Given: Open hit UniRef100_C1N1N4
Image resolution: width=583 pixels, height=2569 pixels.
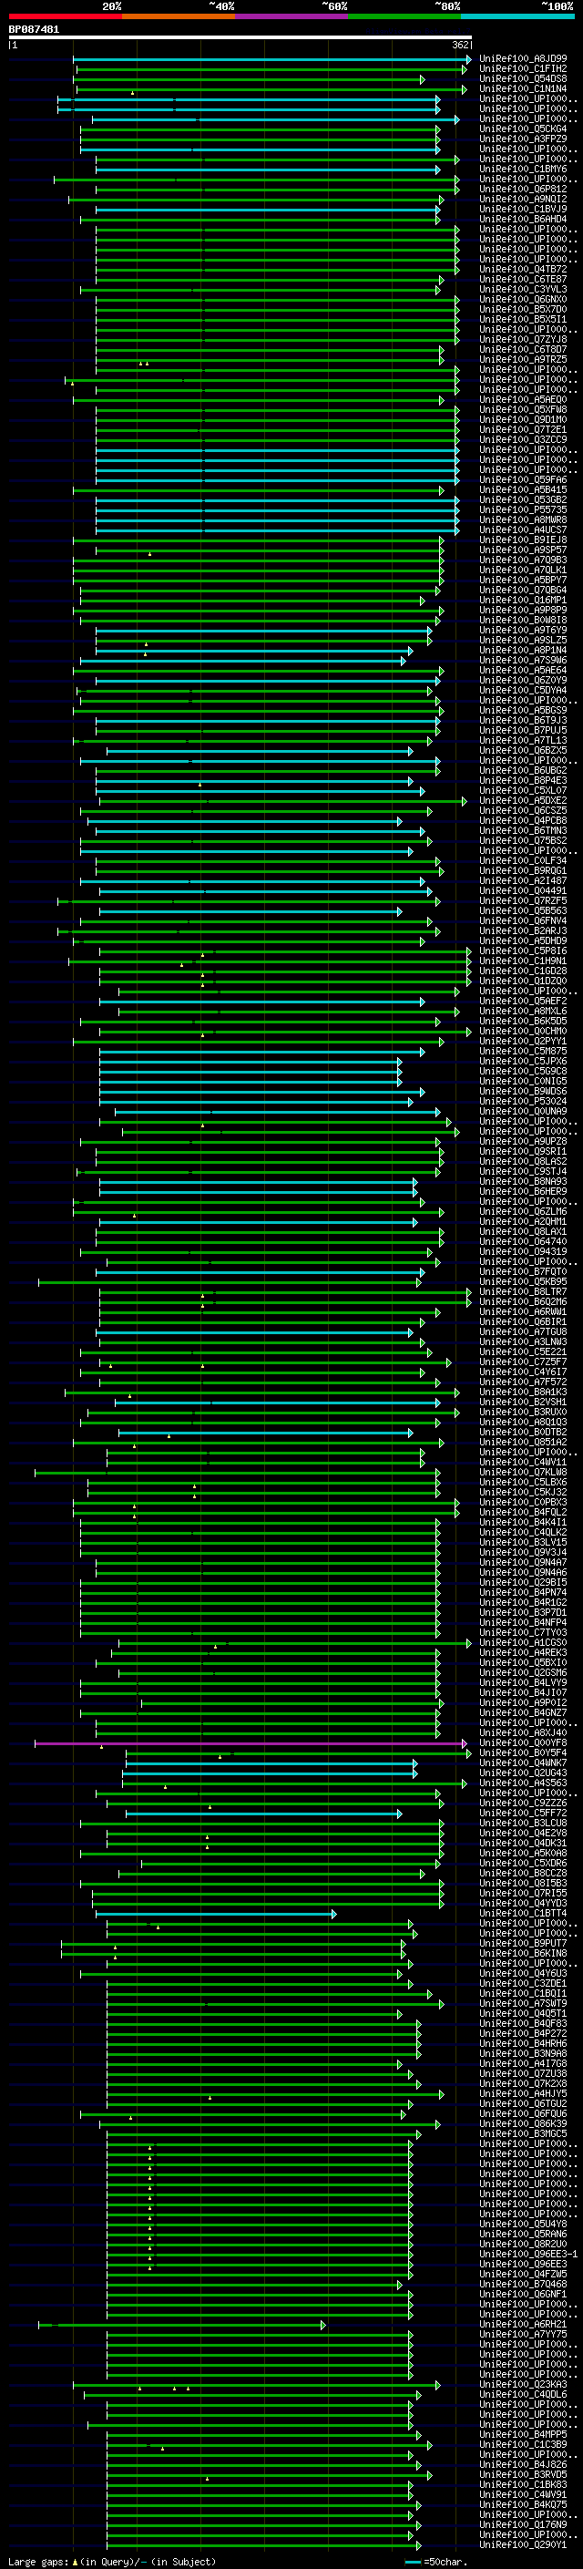Looking at the screenshot, I should pos(523,88).
